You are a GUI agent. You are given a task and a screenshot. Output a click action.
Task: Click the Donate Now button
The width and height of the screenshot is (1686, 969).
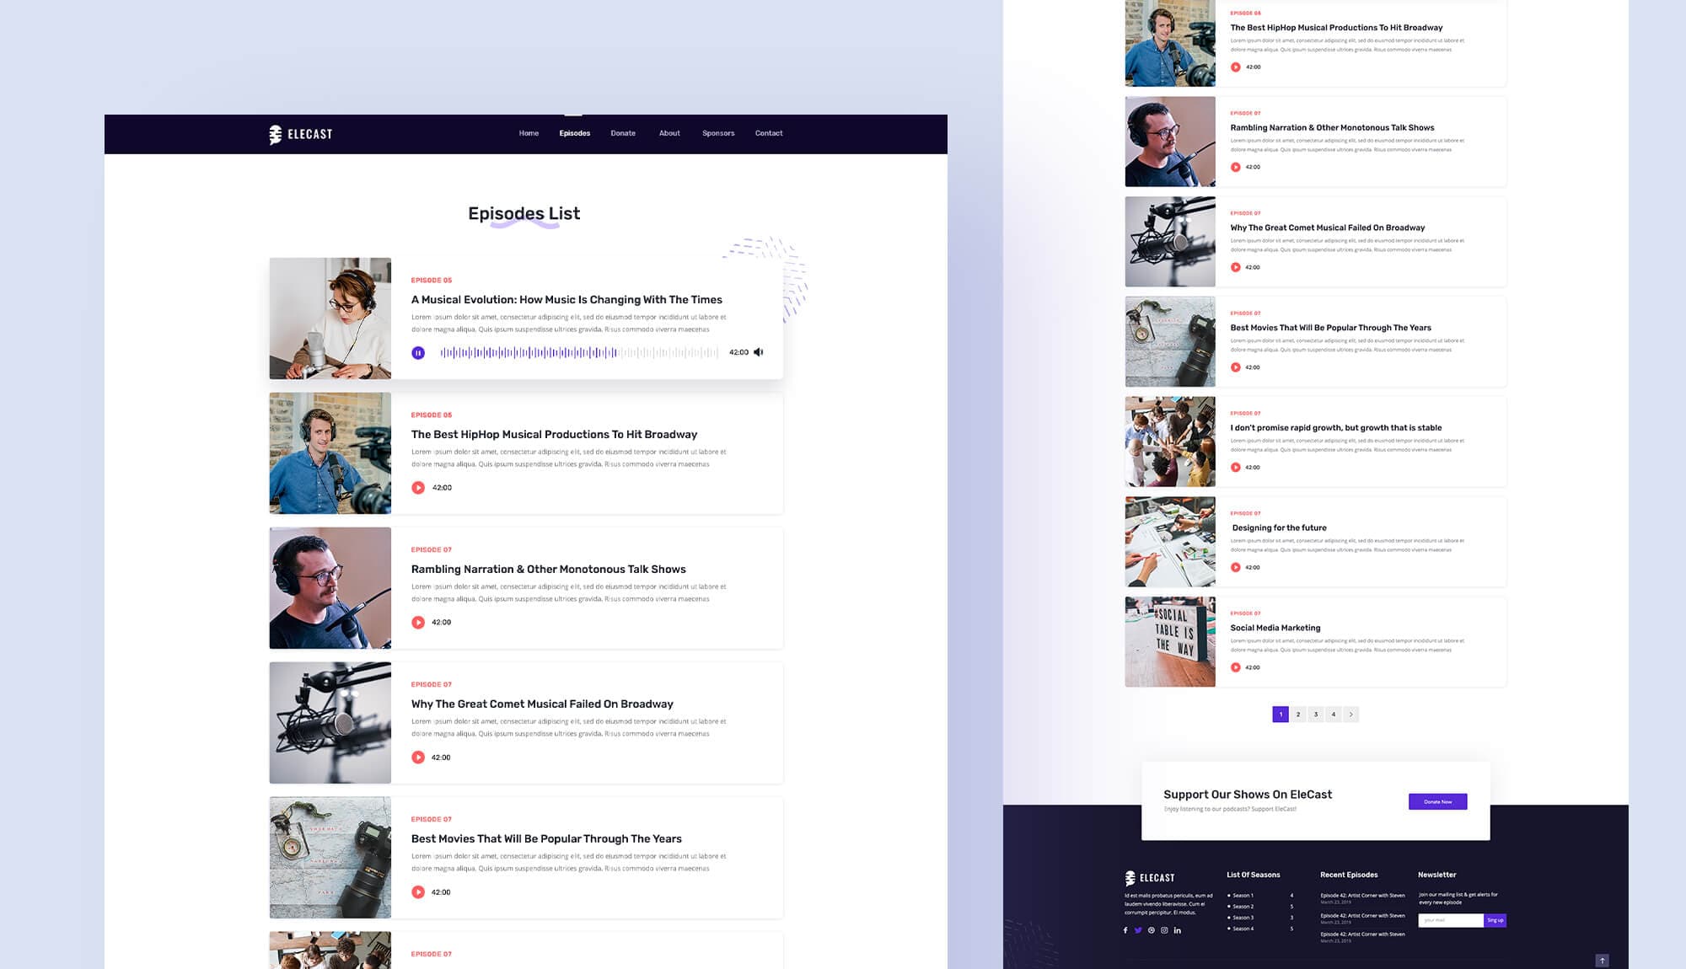tap(1437, 801)
